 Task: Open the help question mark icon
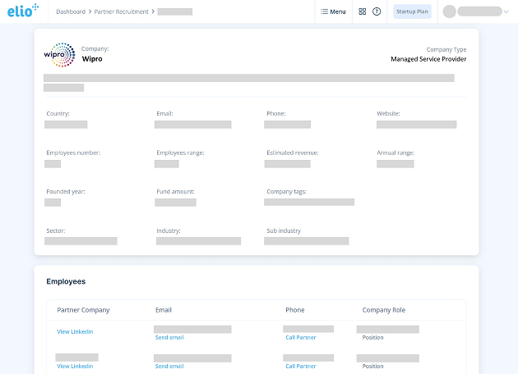[377, 11]
